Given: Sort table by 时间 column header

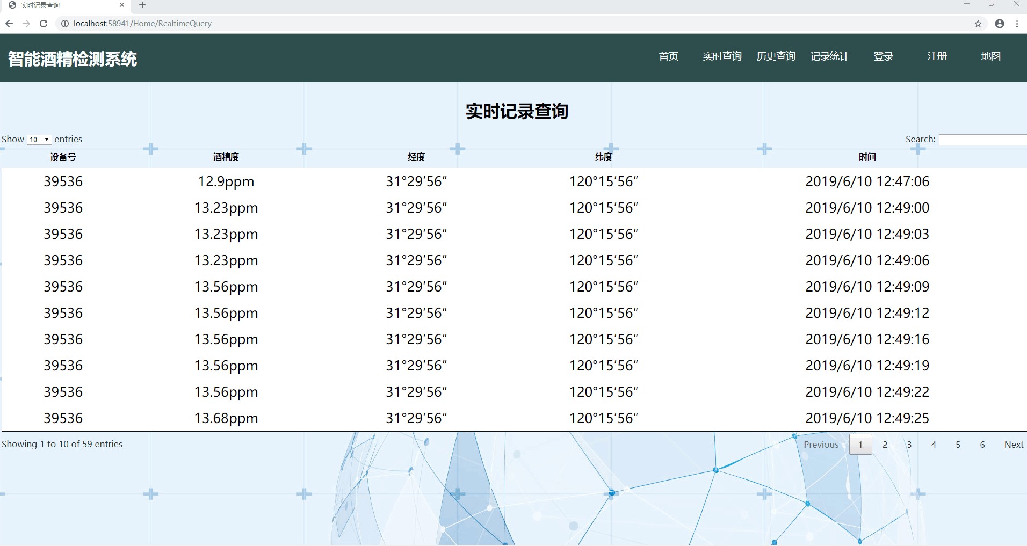Looking at the screenshot, I should 867,157.
